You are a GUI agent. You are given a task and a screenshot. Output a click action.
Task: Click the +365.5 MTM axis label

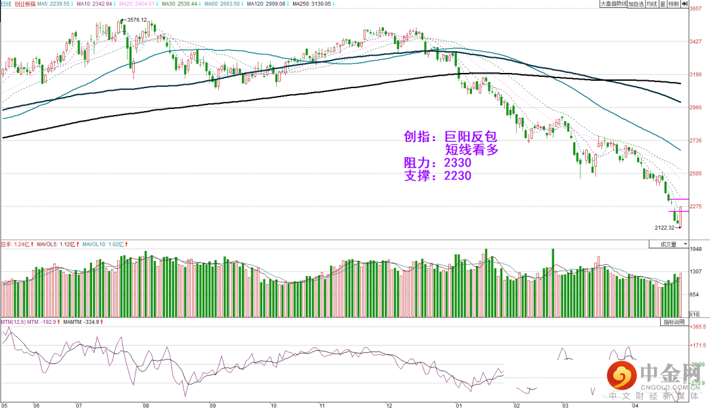pyautogui.click(x=698, y=327)
